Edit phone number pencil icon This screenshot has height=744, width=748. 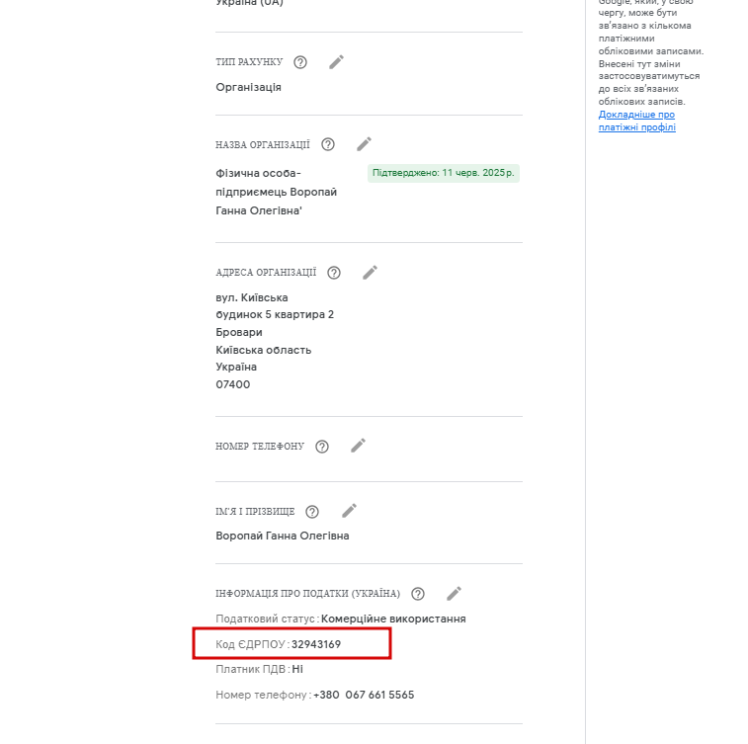point(359,446)
